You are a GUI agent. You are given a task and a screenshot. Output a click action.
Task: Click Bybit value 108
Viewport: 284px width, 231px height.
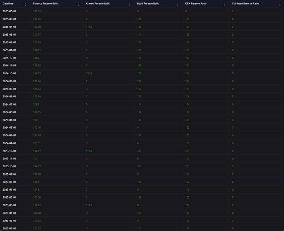139,19
